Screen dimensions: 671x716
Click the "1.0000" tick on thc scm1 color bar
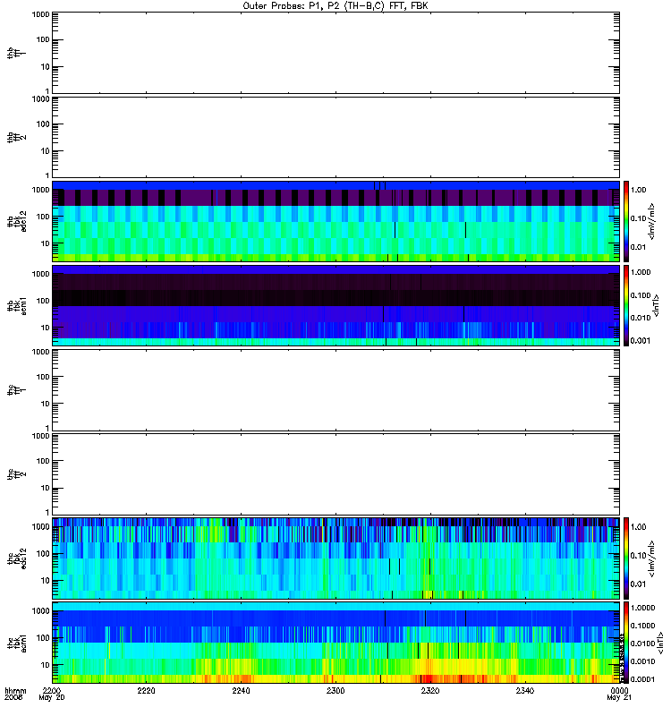click(642, 608)
